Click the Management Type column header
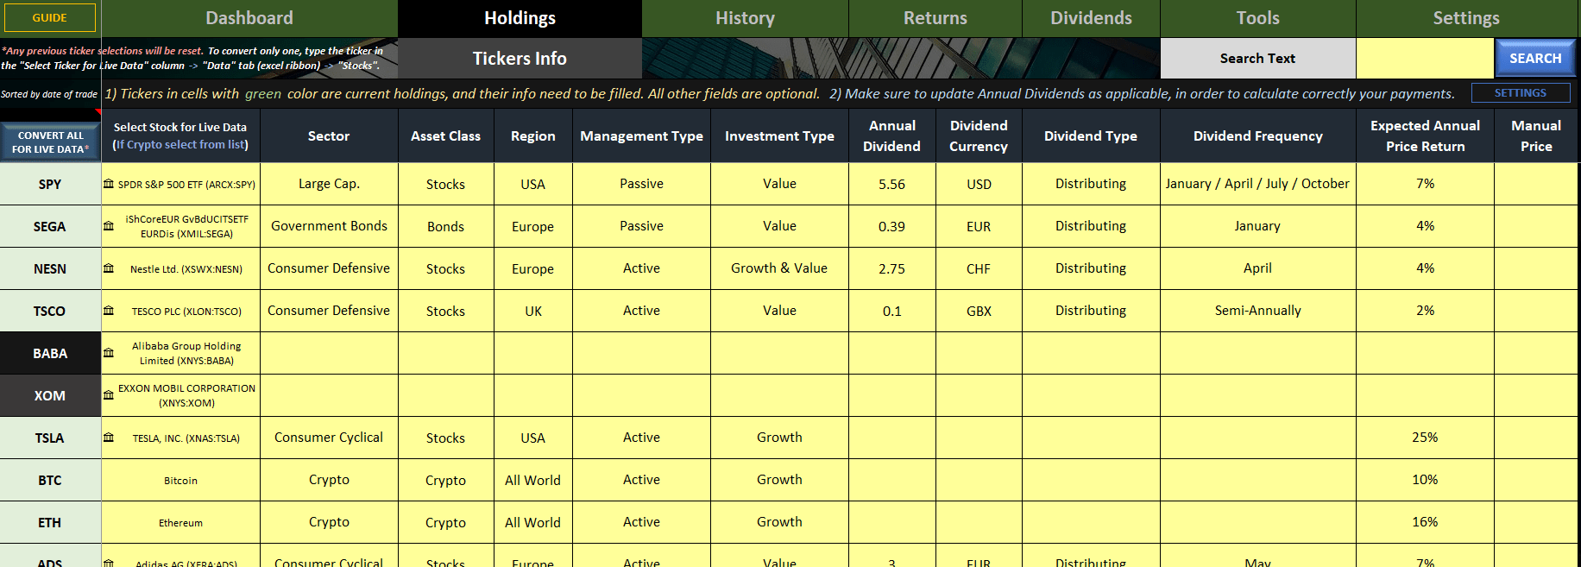This screenshot has width=1581, height=567. (641, 135)
